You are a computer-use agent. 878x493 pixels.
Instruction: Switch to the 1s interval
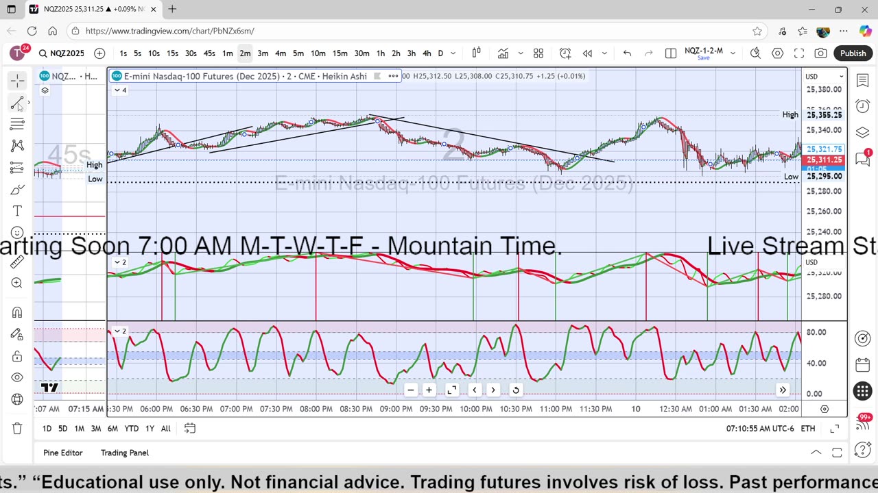(x=123, y=53)
